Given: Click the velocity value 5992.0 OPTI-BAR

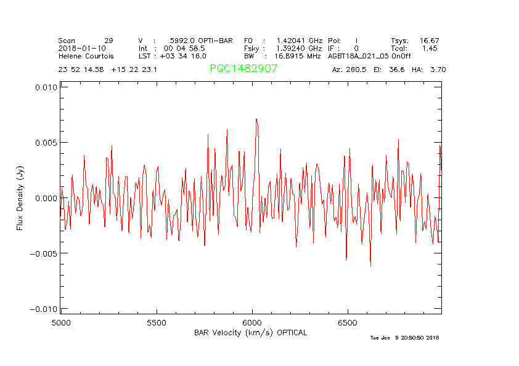Looking at the screenshot, I should (201, 40).
